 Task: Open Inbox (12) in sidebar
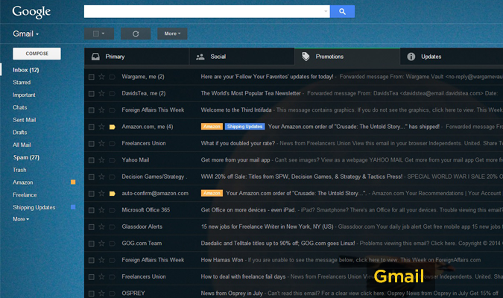point(25,70)
